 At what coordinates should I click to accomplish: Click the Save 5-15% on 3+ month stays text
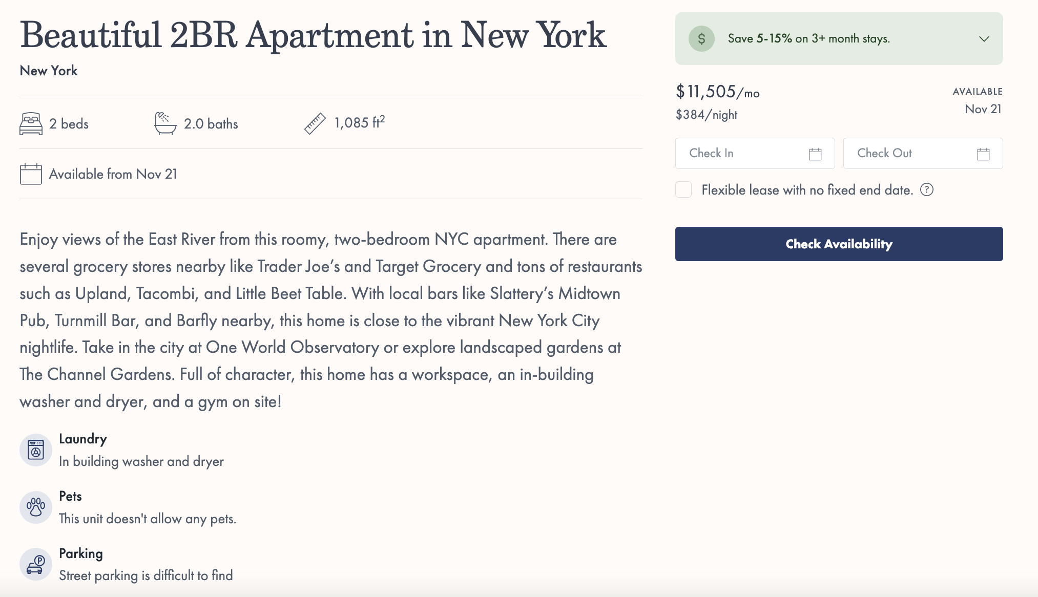click(x=808, y=39)
